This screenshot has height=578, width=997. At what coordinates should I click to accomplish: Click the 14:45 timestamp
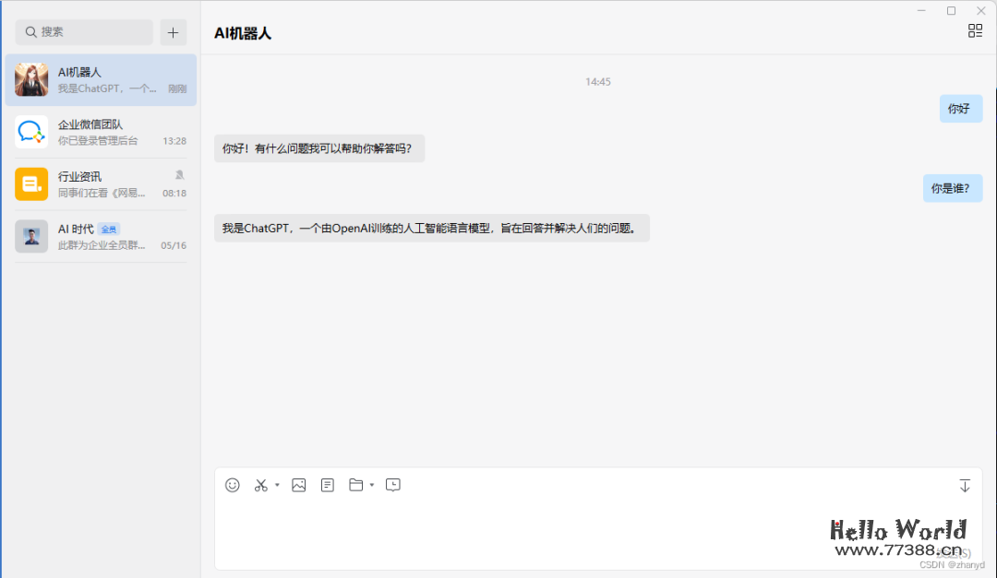tap(597, 82)
